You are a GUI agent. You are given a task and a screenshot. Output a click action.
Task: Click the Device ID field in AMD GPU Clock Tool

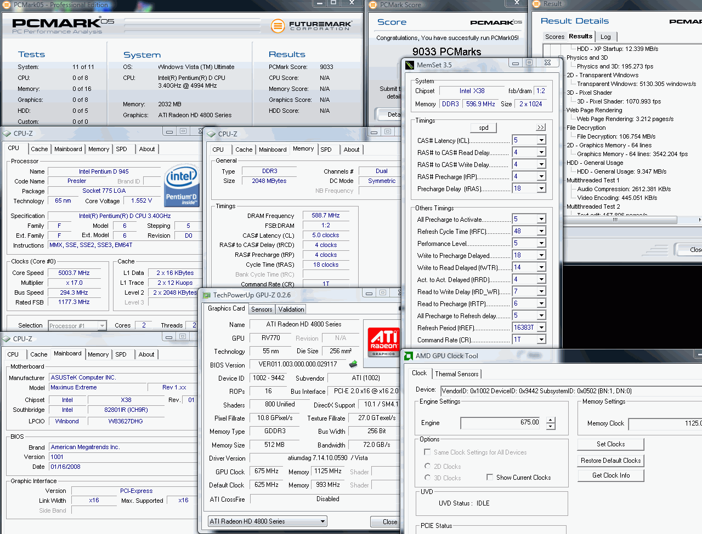(x=571, y=391)
